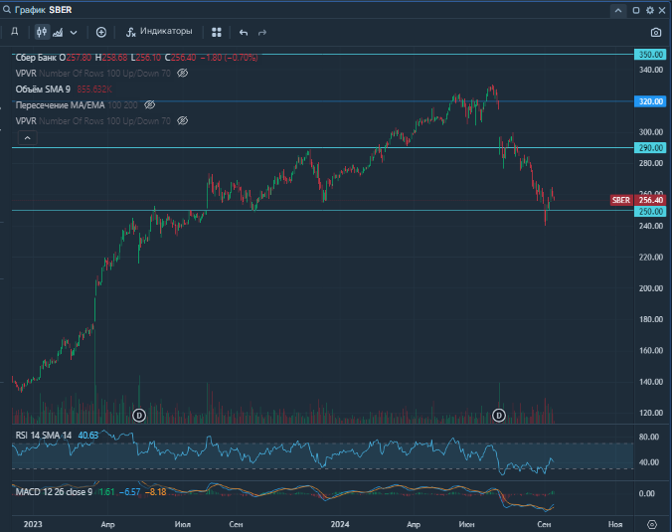The image size is (672, 532).
Task: Click 2023 label on time axis
Action: point(33,524)
